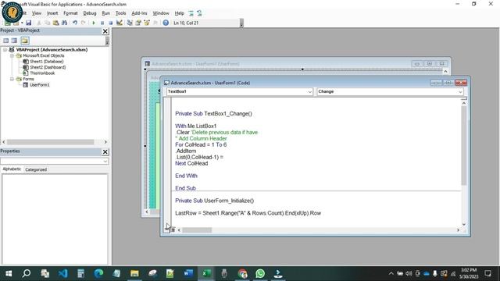Click the 'Private Sub UserForm_Initialize()' line
Image resolution: width=500 pixels, height=281 pixels.
click(215, 201)
